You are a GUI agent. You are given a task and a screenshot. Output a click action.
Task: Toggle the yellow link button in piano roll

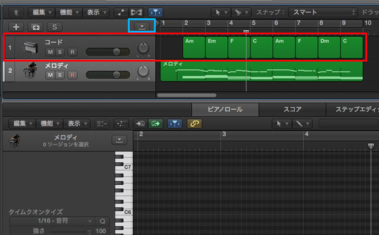point(194,124)
